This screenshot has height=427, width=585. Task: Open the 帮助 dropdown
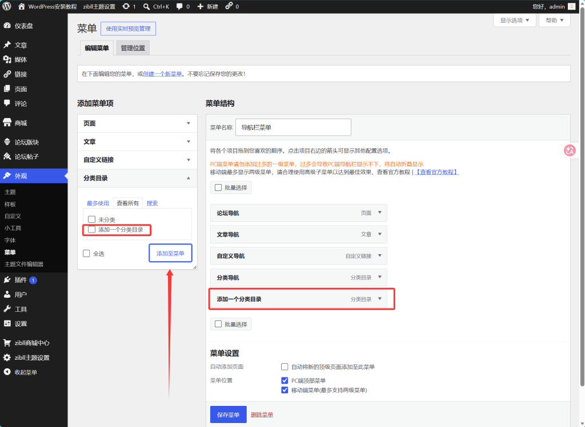(x=554, y=20)
